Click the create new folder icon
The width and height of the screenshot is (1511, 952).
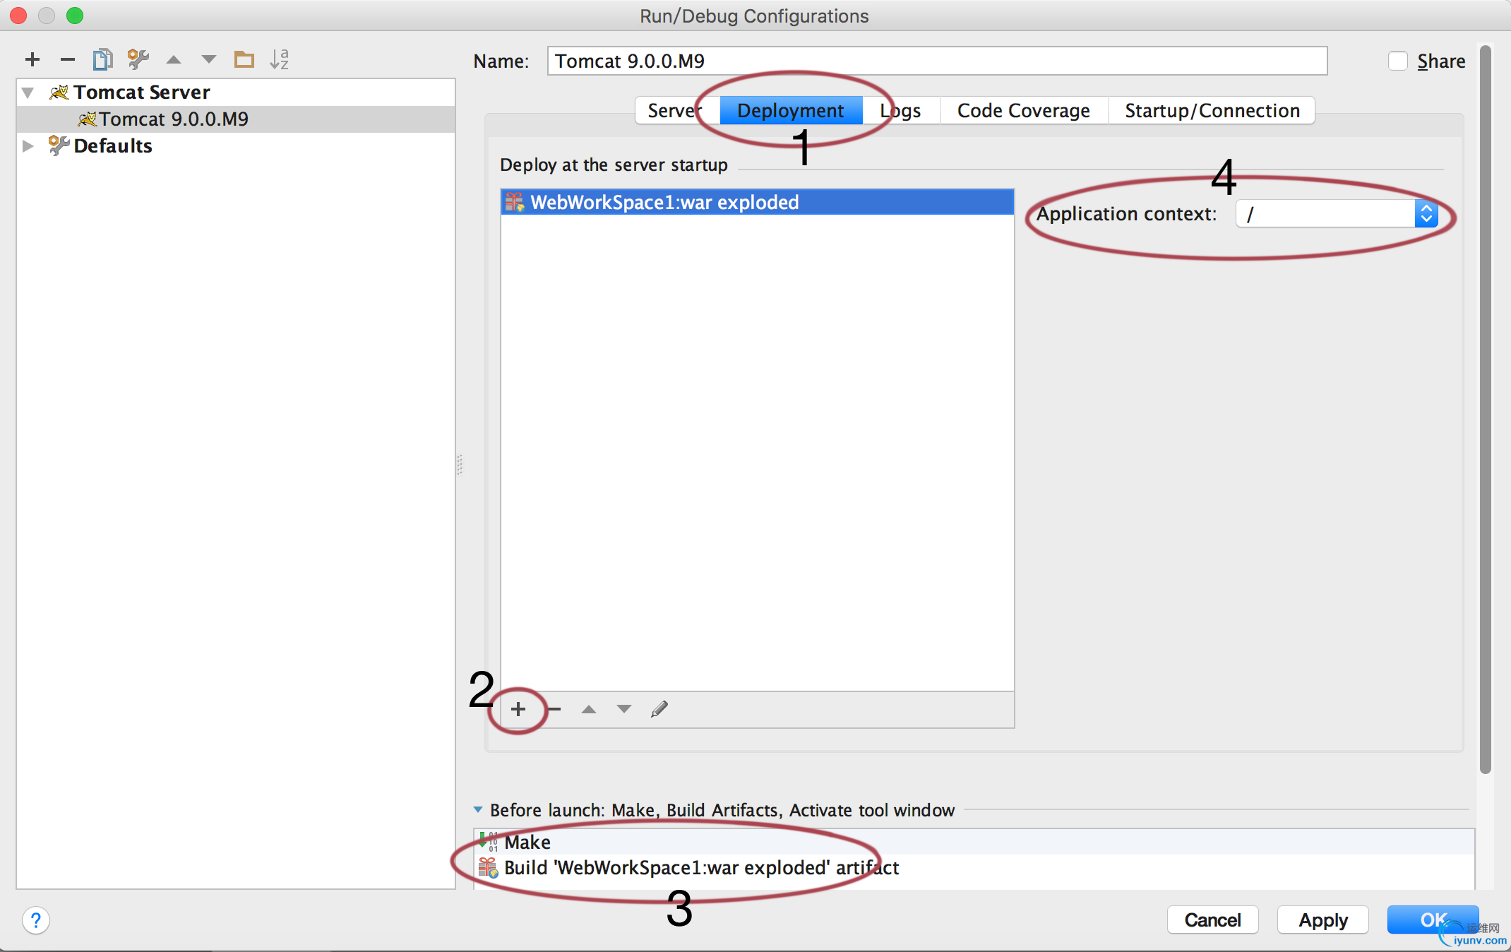(244, 59)
